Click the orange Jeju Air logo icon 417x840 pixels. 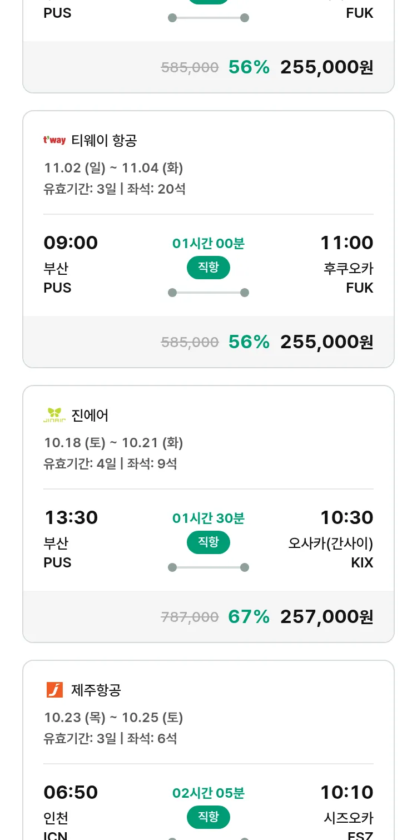(54, 690)
